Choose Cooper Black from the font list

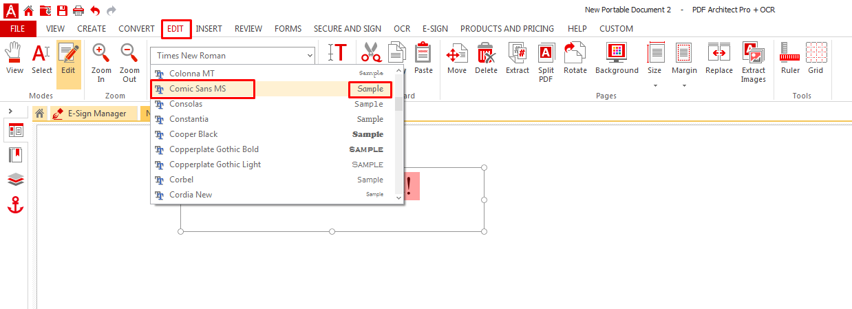click(272, 134)
